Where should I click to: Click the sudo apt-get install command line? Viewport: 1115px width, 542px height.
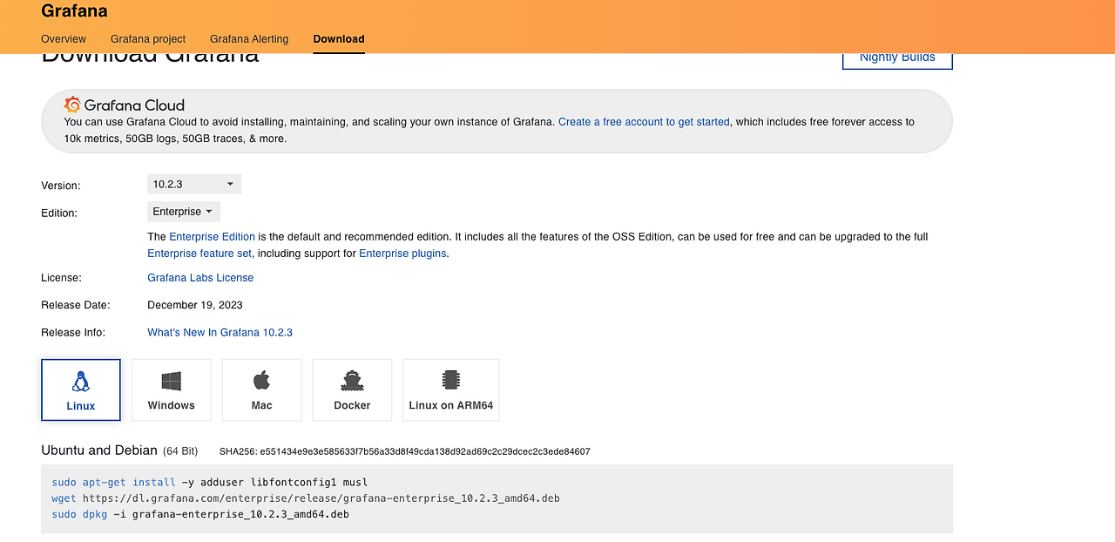[210, 482]
